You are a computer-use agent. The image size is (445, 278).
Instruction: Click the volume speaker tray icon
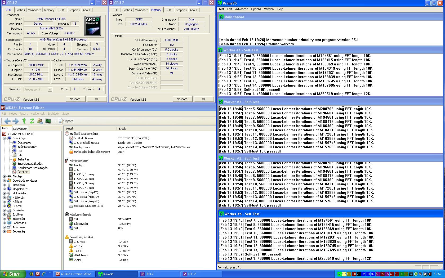coord(430,274)
